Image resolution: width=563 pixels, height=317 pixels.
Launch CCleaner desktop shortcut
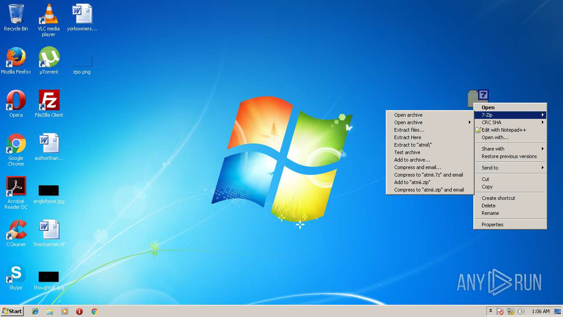click(16, 233)
